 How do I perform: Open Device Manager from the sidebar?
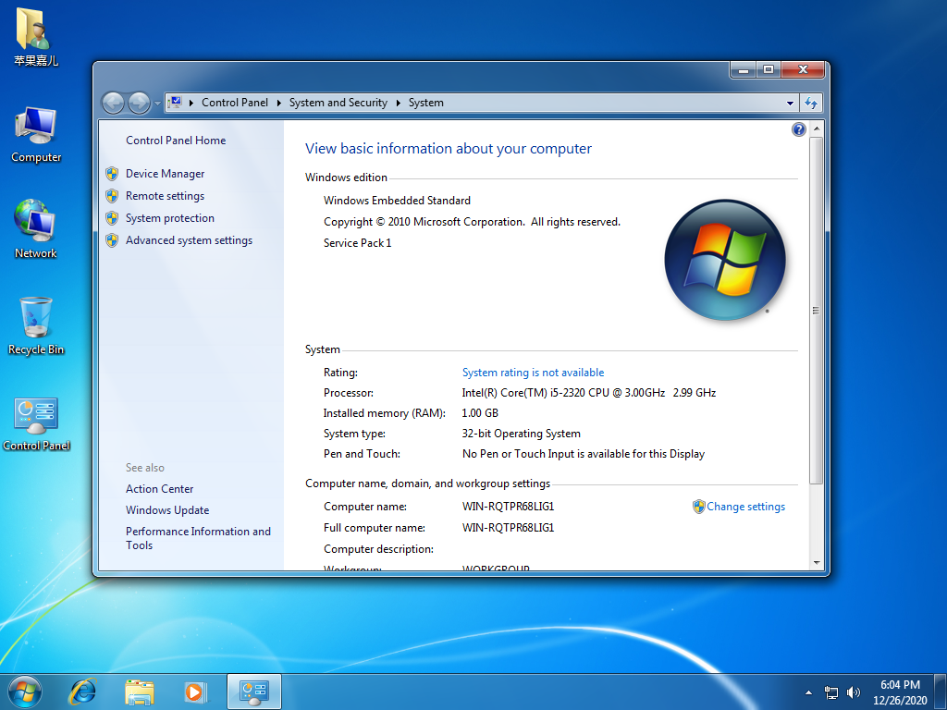pyautogui.click(x=164, y=173)
